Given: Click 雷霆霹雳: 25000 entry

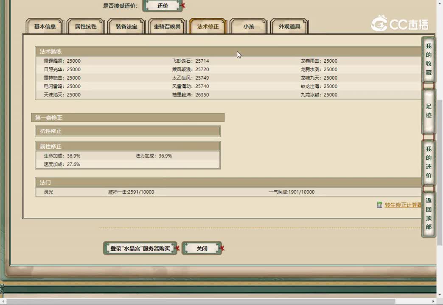Looking at the screenshot, I should [62, 61].
